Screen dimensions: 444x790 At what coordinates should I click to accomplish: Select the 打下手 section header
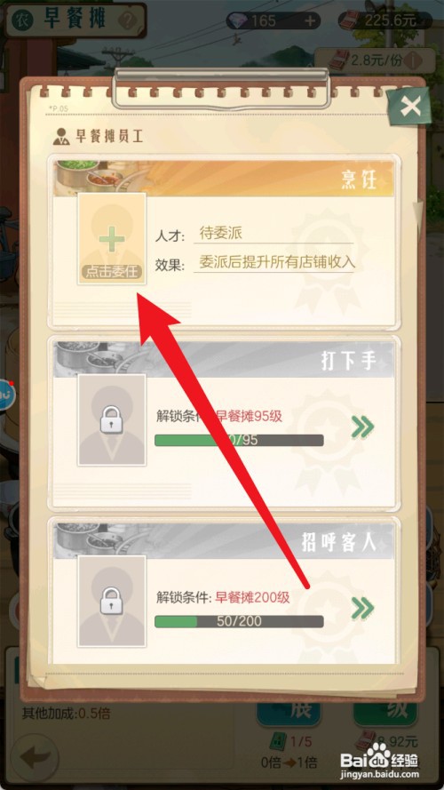(224, 360)
